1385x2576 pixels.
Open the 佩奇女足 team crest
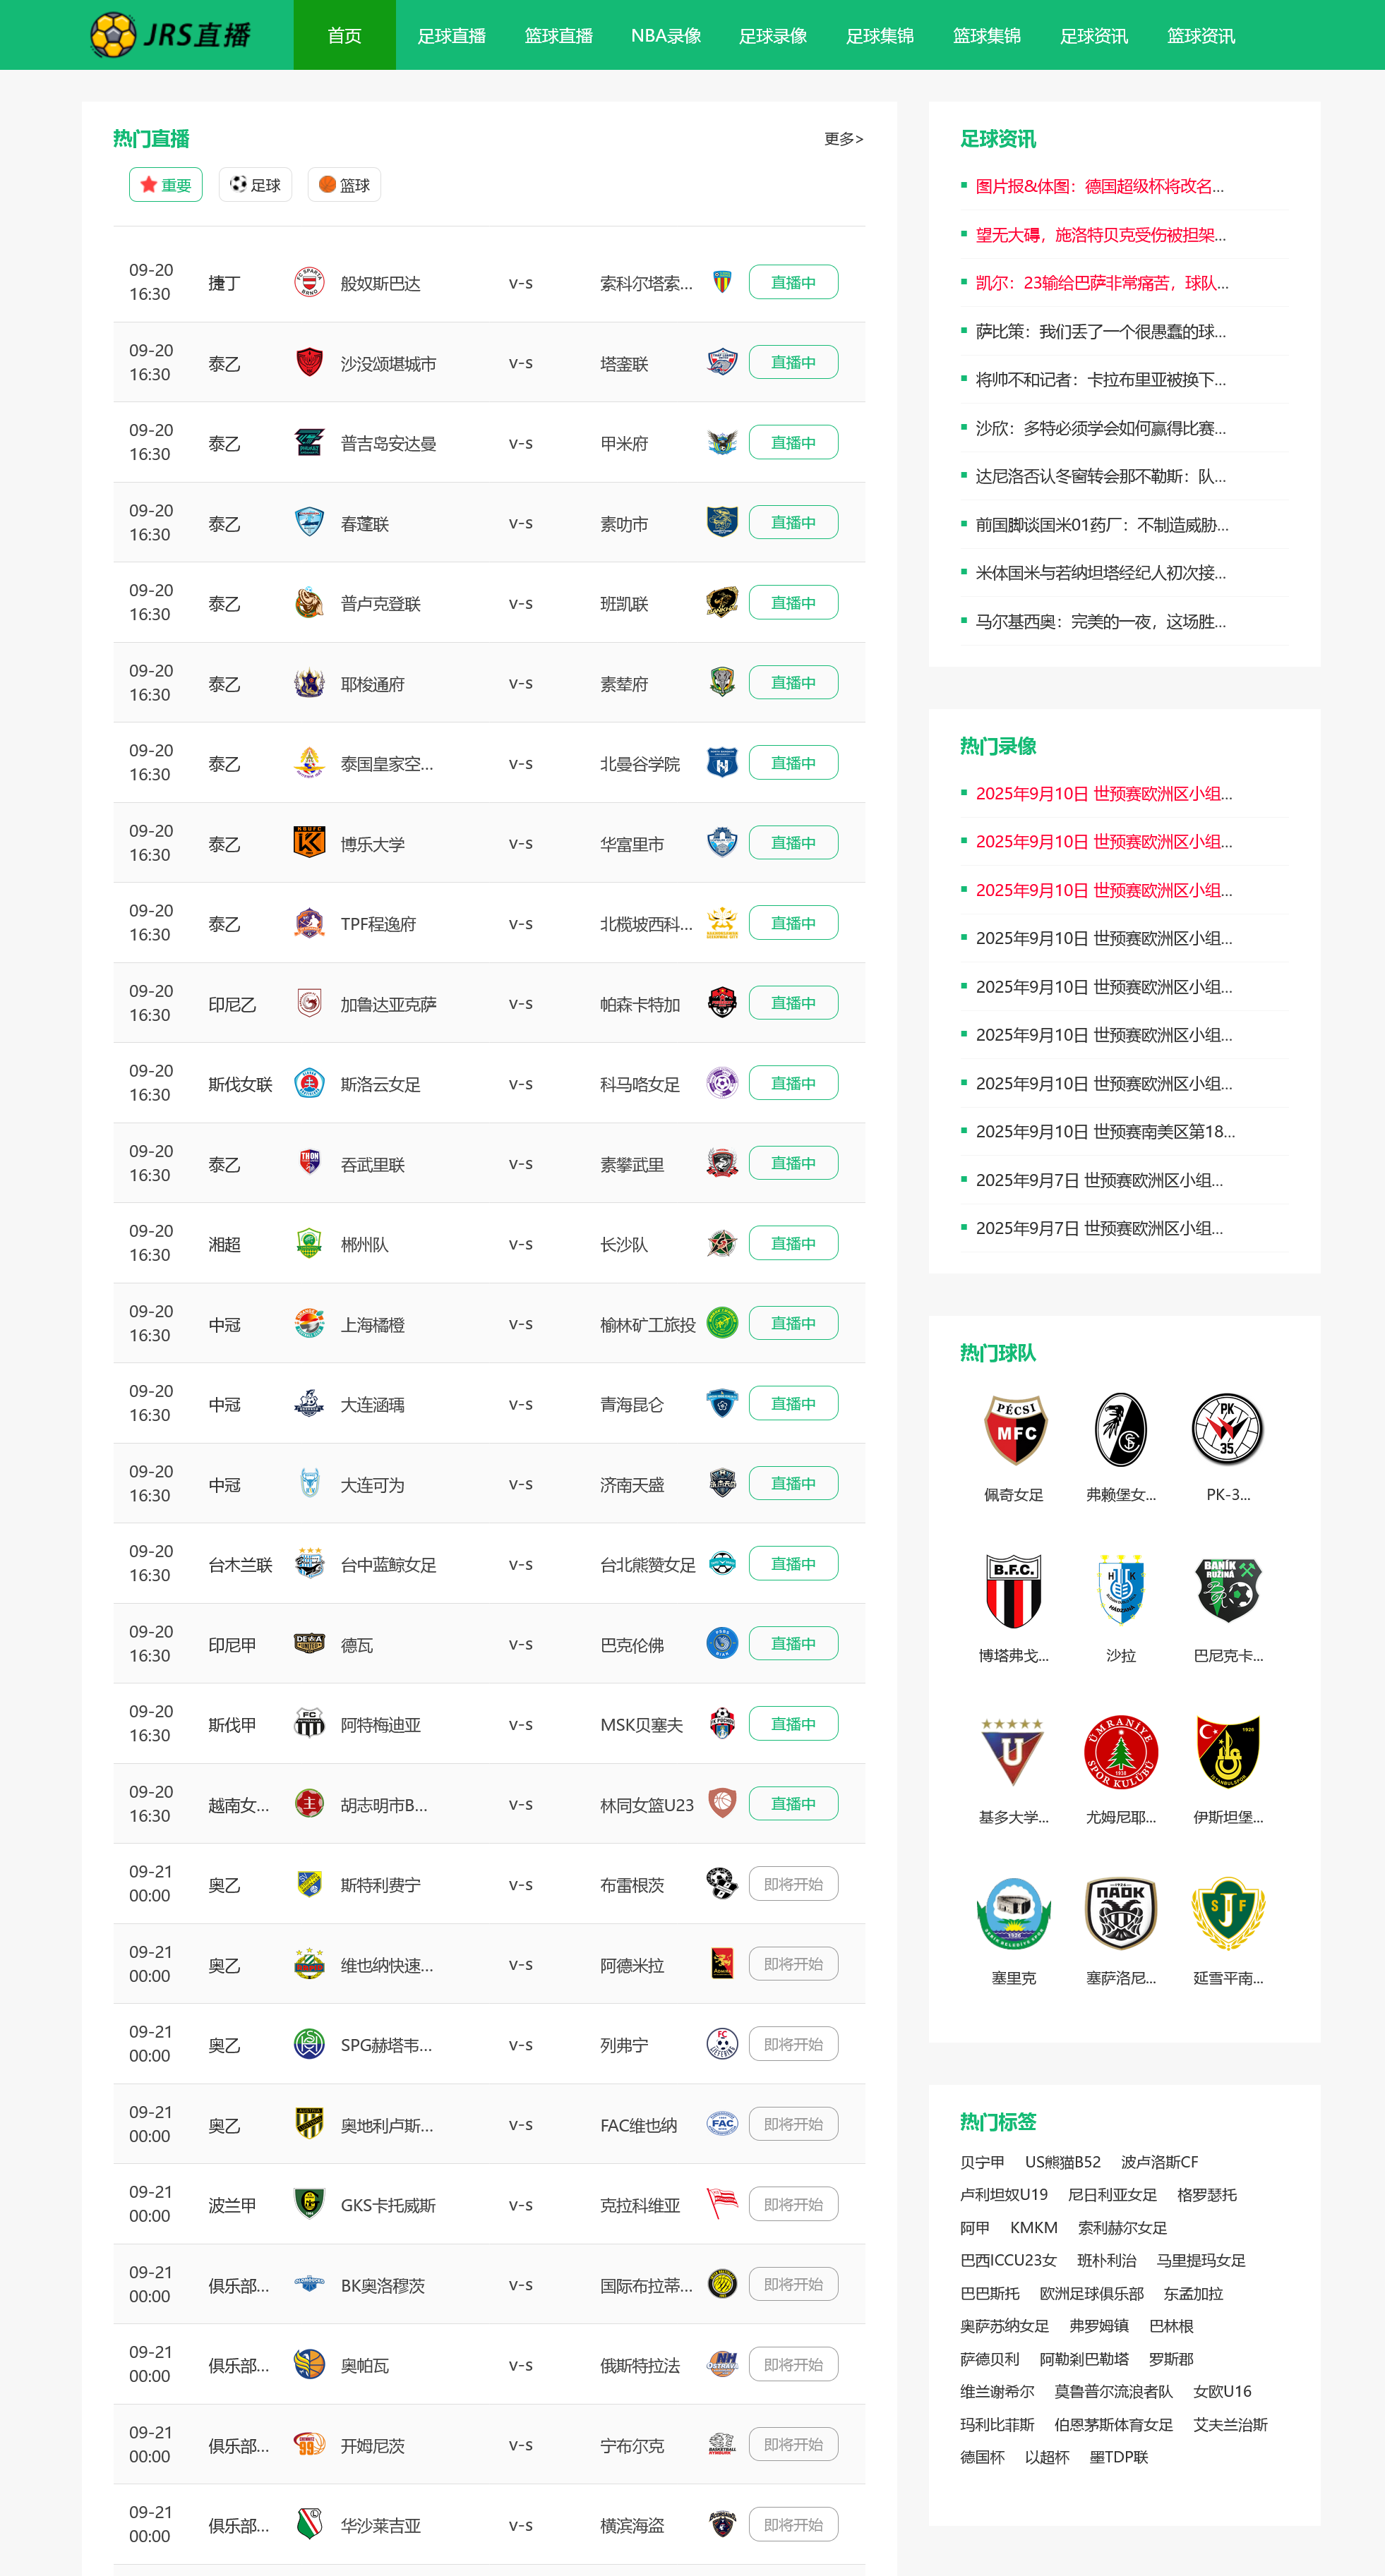1014,1429
